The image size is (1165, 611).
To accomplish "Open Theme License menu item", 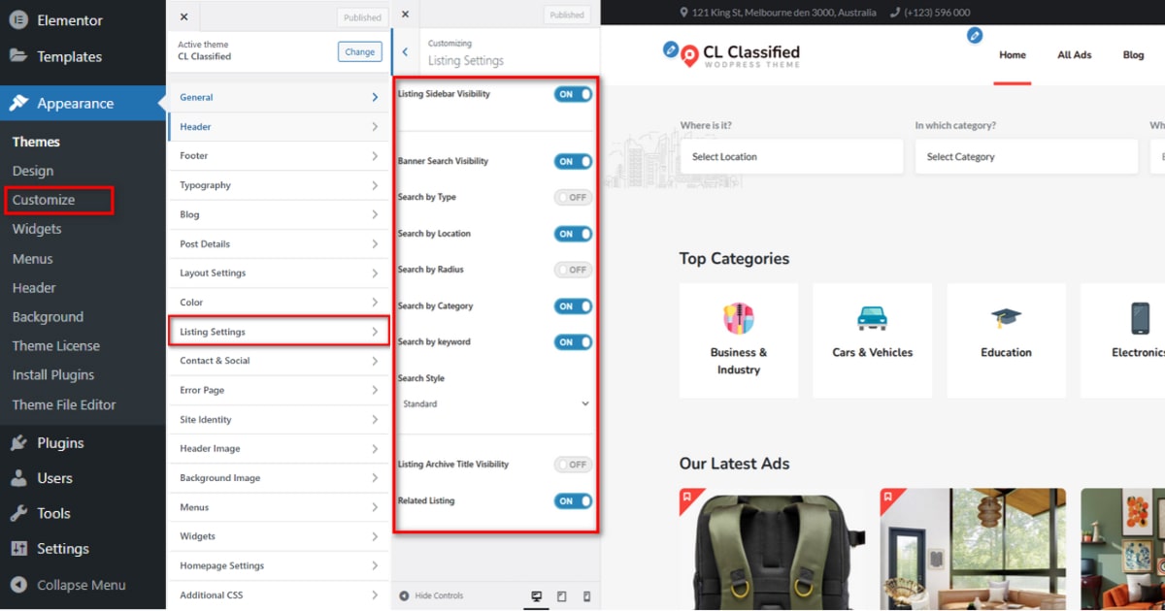I will [x=56, y=345].
